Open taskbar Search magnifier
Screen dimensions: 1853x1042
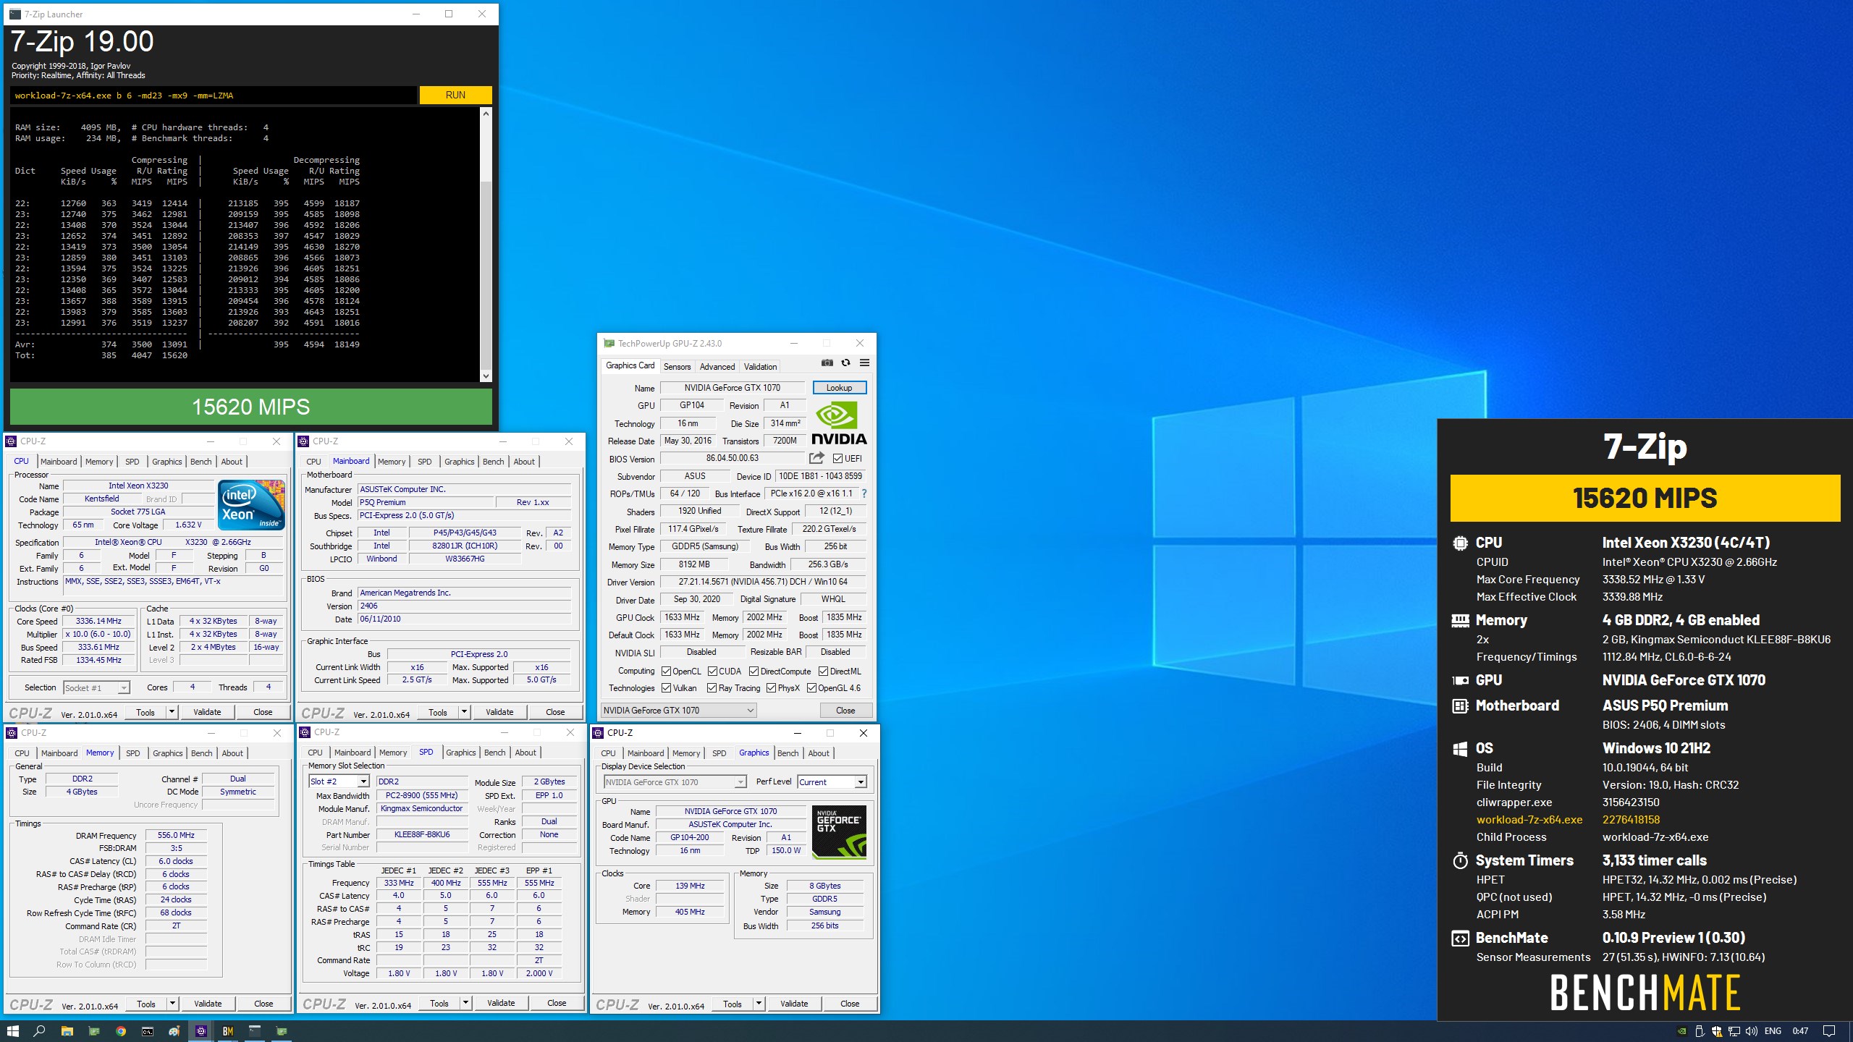coord(39,1031)
